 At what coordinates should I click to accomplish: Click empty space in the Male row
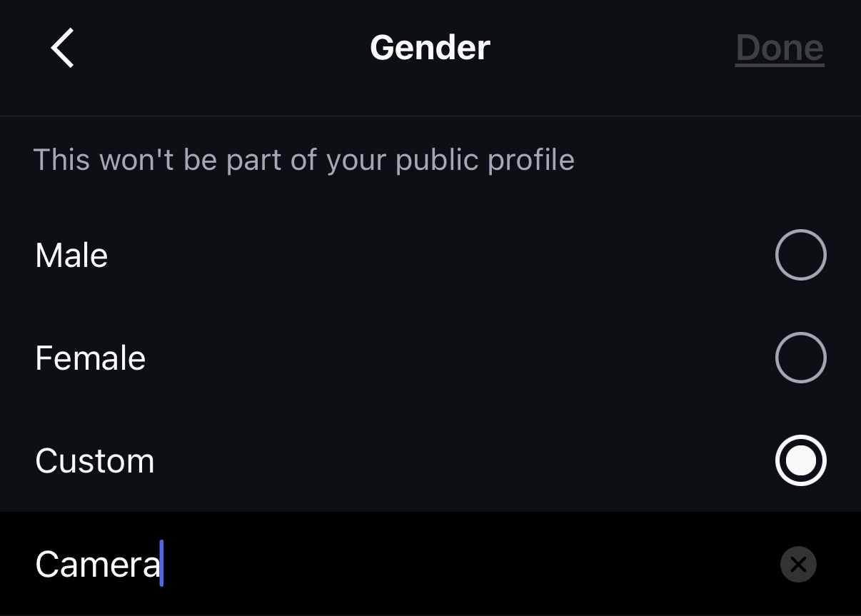[428, 256]
